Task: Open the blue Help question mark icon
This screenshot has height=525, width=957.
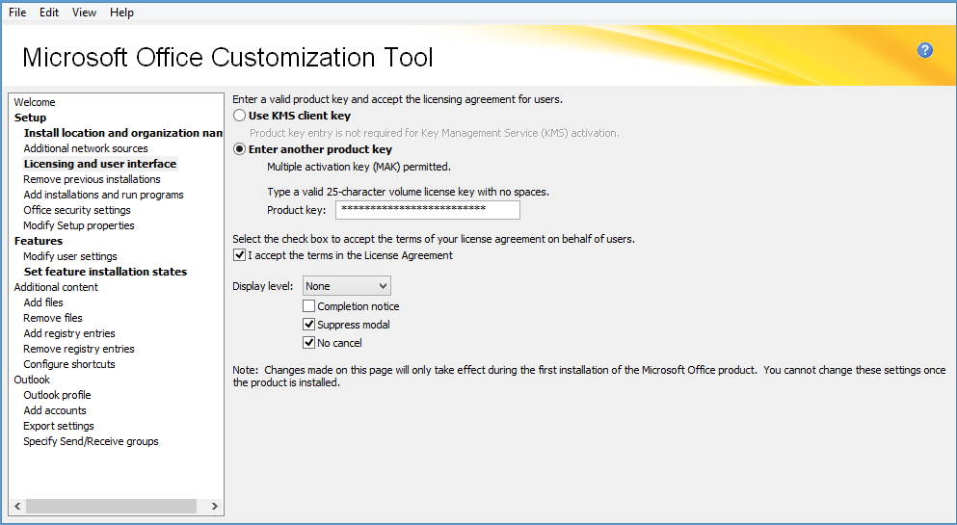Action: tap(924, 50)
